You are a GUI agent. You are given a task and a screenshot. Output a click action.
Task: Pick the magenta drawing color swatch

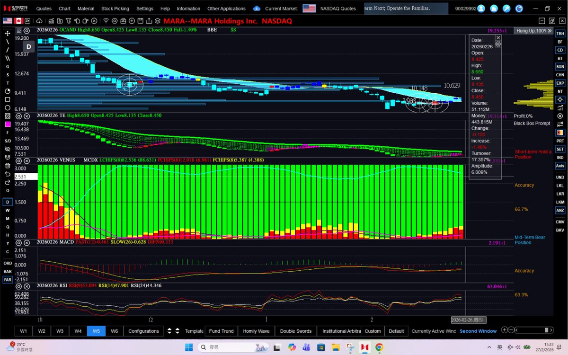tap(8, 124)
